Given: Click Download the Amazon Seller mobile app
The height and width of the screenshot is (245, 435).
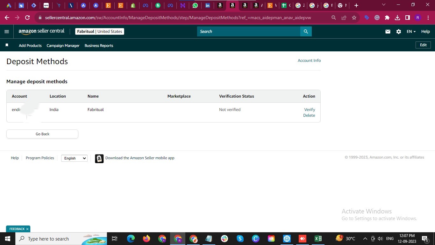Looking at the screenshot, I should (x=140, y=158).
